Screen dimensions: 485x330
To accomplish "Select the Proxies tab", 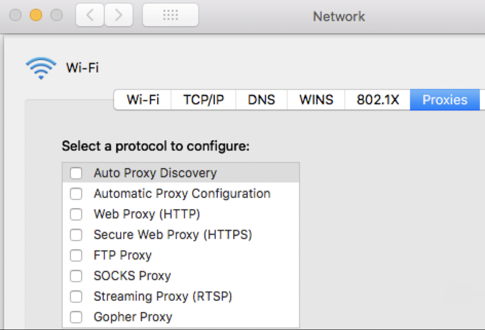I will [444, 100].
